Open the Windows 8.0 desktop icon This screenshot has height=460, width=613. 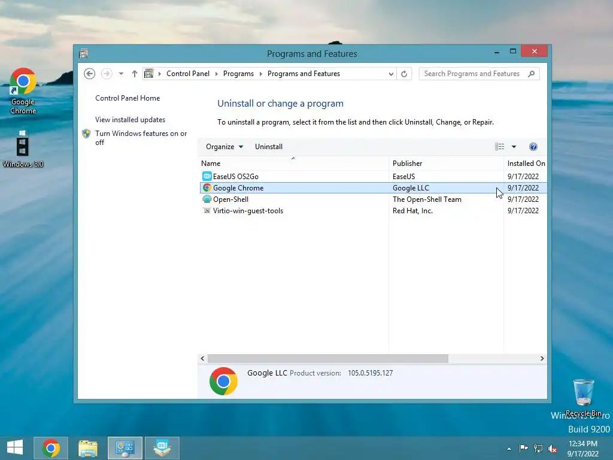(x=22, y=144)
